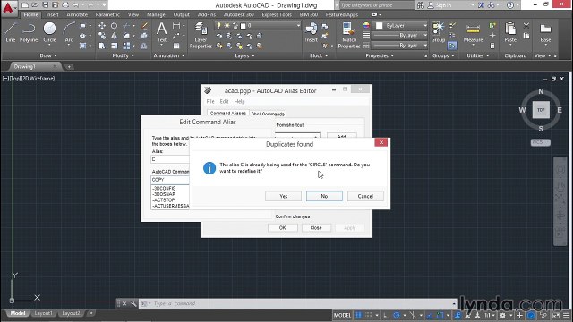The width and height of the screenshot is (573, 322).
Task: Toggle hardware acceleration blue circle in status bar
Action: (531, 315)
